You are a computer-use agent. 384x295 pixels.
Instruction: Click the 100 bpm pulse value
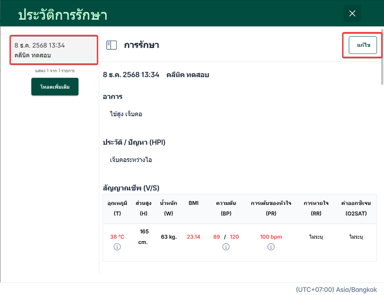(271, 237)
